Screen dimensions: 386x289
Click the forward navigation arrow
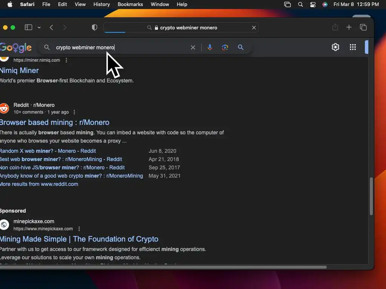(65, 27)
